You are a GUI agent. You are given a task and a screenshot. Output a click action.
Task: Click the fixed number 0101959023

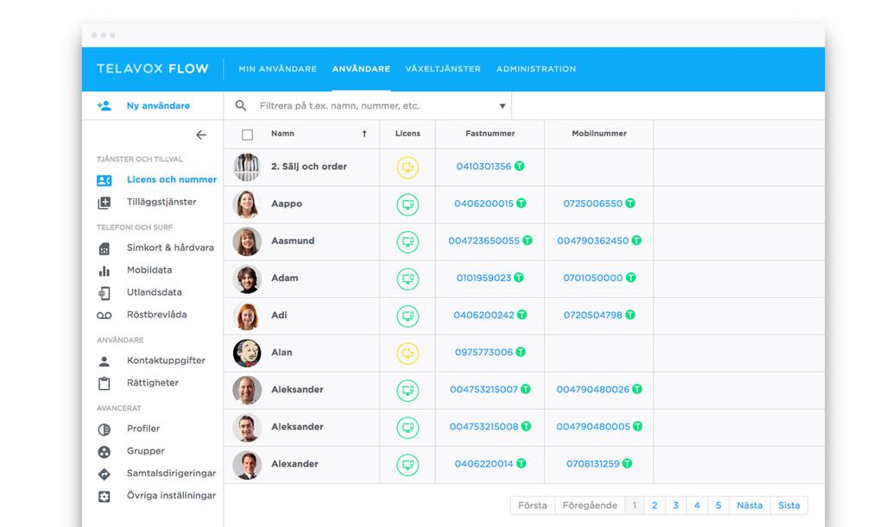(x=483, y=278)
